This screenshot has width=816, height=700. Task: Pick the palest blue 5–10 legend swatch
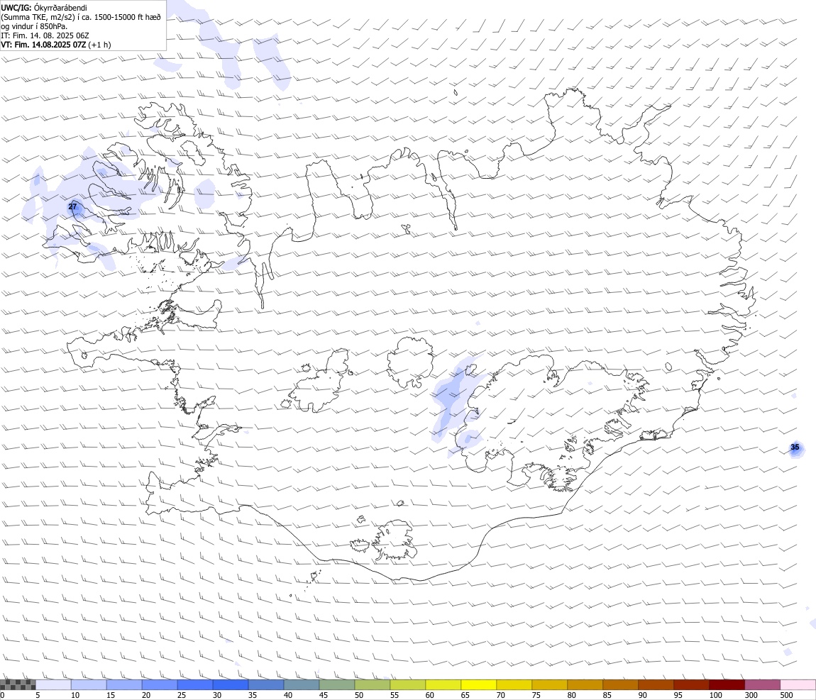point(53,684)
